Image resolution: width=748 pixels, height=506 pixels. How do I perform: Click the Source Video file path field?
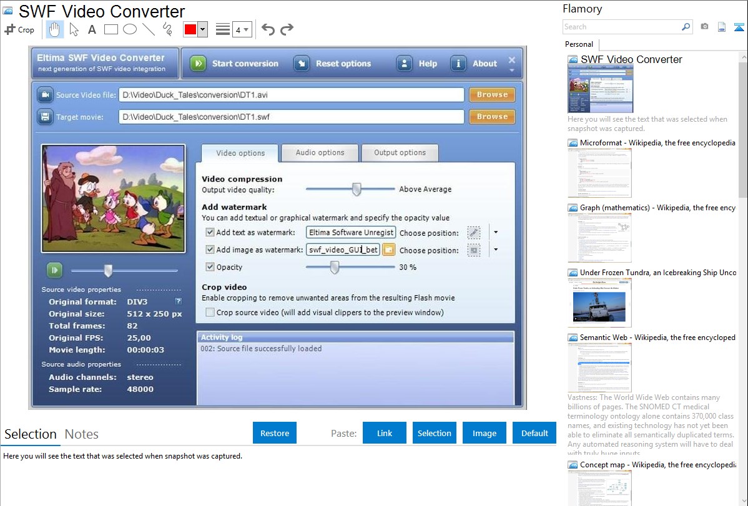pos(291,94)
